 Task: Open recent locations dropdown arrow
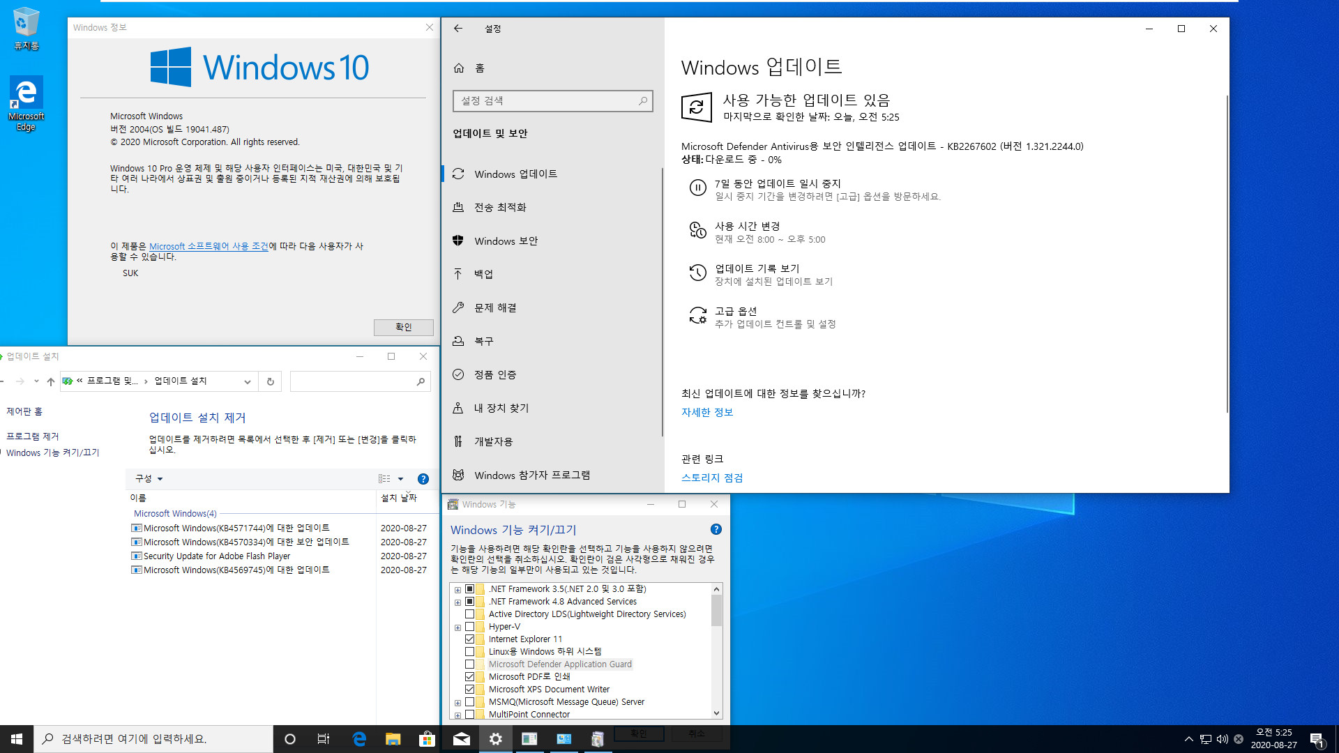click(36, 381)
